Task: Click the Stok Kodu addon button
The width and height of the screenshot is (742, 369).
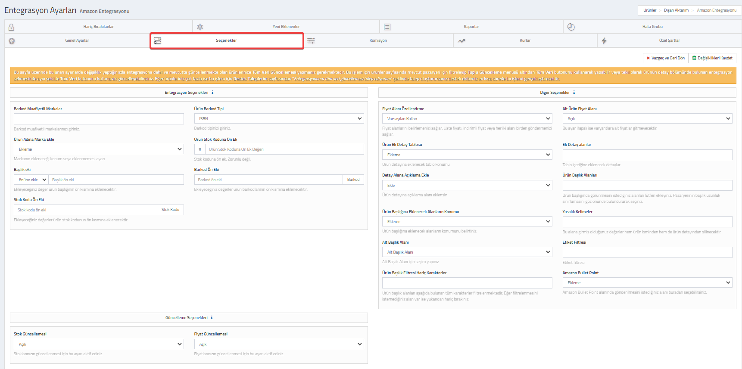Action: [x=170, y=210]
